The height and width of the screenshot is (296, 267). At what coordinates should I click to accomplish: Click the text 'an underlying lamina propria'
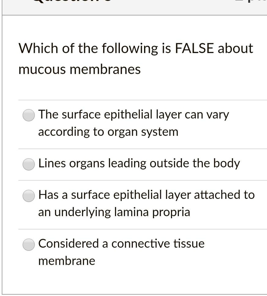114,212
